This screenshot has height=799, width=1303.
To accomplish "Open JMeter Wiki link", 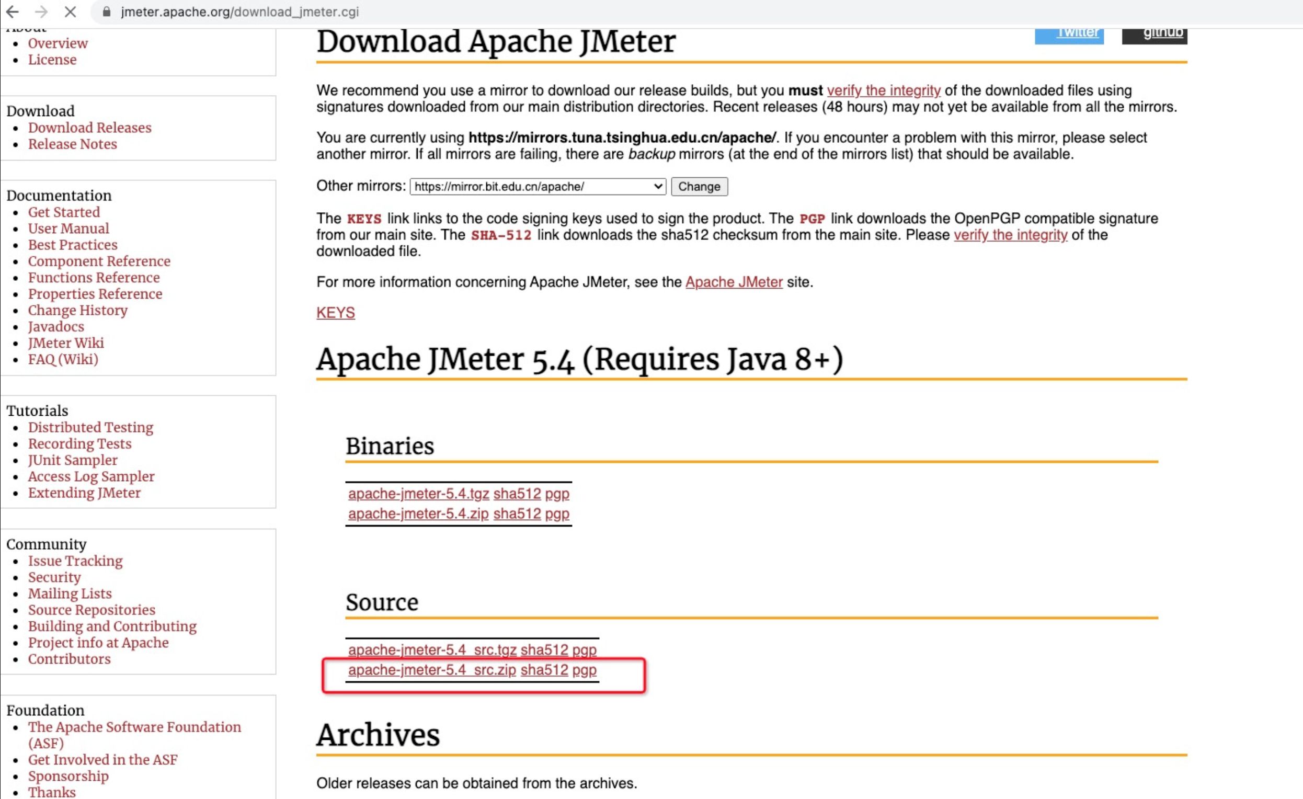I will 66,344.
